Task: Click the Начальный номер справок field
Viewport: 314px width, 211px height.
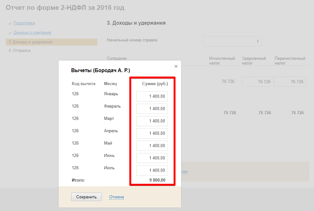Action: 232,41
